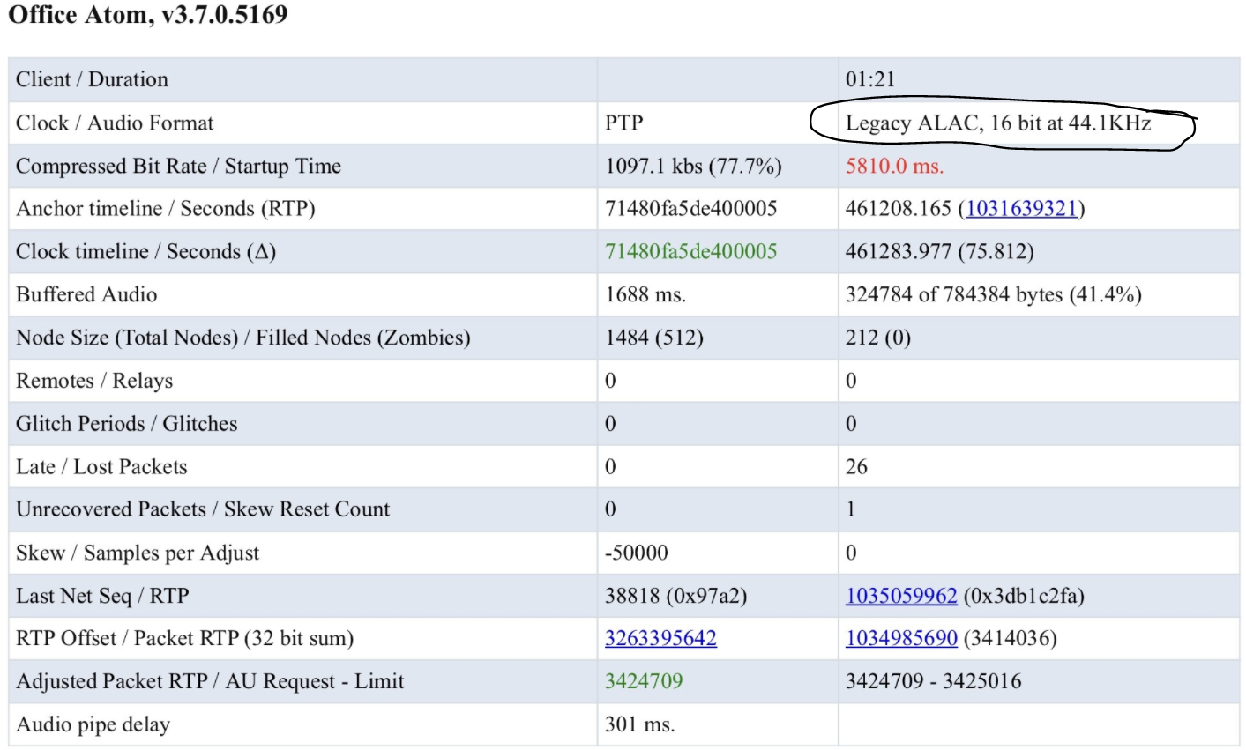The height and width of the screenshot is (750, 1246).
Task: Click the 'Last Net Seq / RTP' label
Action: tap(102, 596)
